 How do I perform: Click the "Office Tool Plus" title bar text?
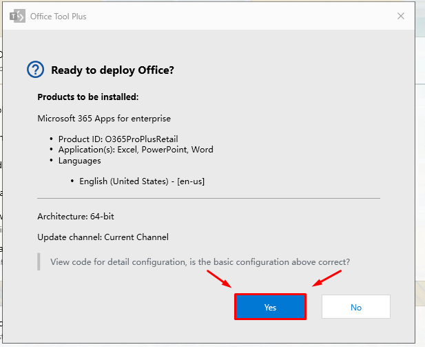click(59, 16)
